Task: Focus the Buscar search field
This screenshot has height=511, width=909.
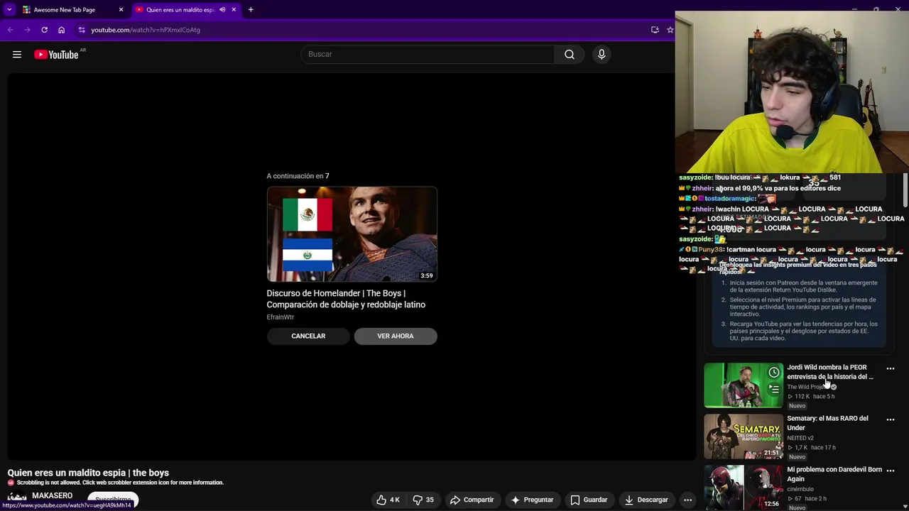Action: 428,55
